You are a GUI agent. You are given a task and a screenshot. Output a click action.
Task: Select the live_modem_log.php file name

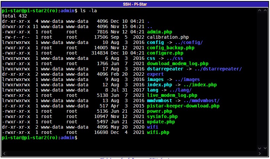[x=172, y=96]
